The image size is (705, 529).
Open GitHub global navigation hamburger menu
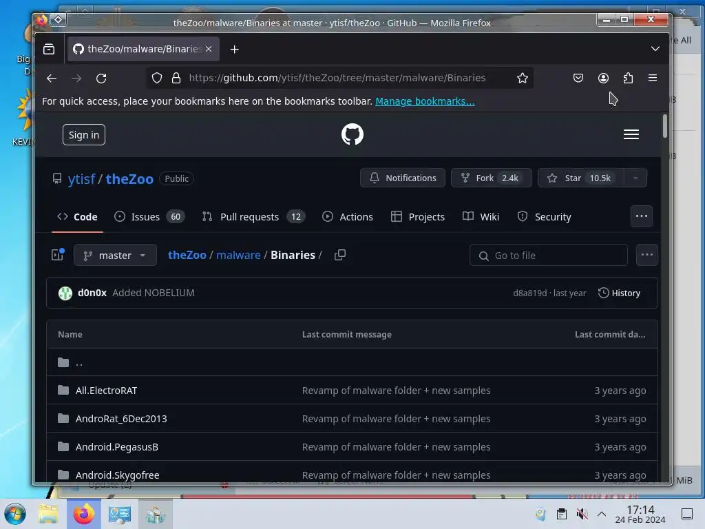(x=631, y=134)
